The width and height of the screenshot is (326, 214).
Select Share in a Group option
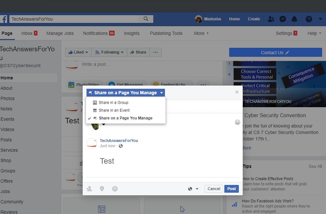tap(126, 103)
